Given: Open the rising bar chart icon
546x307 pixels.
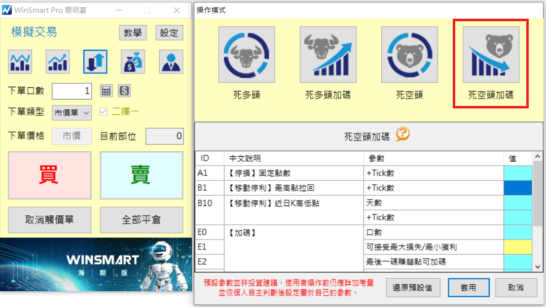Looking at the screenshot, I should click(58, 62).
